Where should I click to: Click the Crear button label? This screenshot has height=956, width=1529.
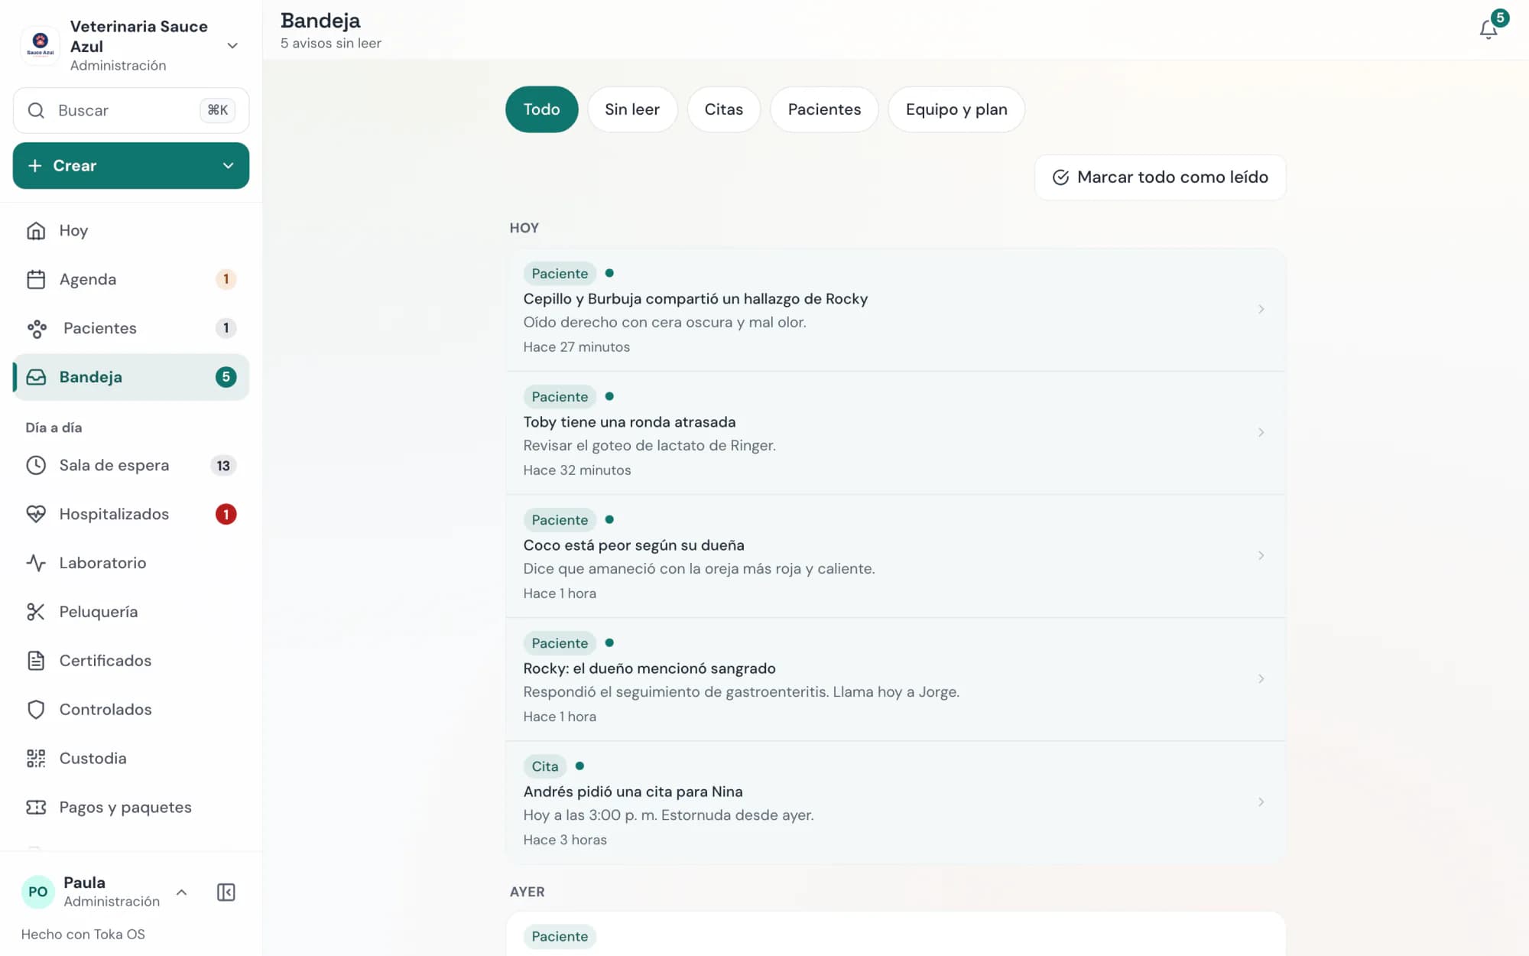point(75,166)
